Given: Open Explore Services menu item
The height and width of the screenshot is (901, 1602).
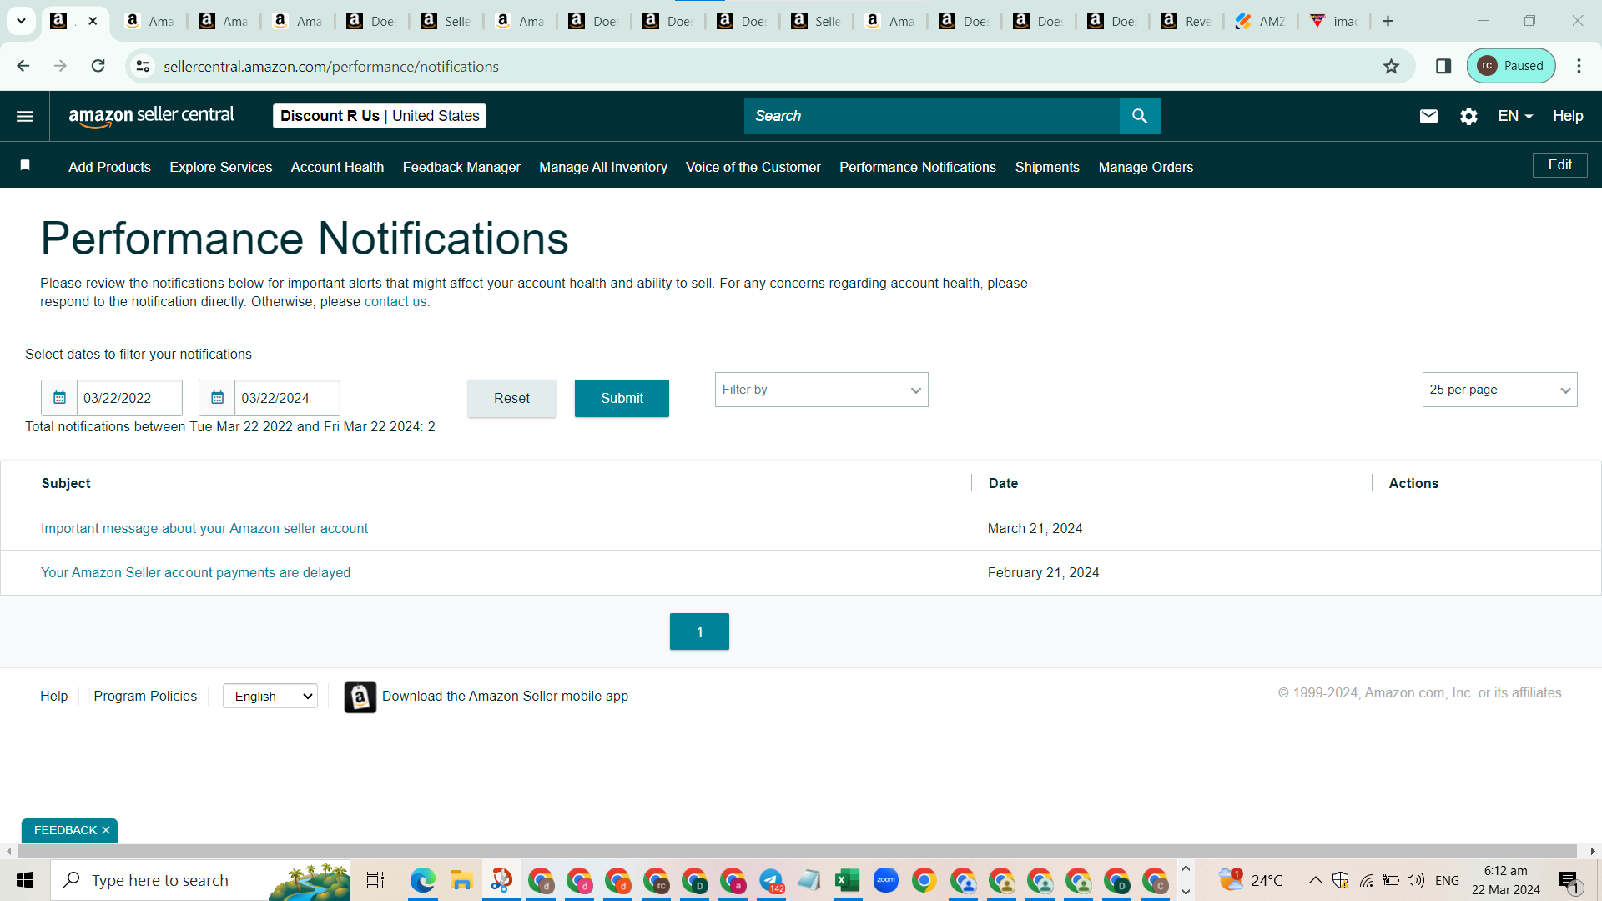Looking at the screenshot, I should click(x=221, y=167).
